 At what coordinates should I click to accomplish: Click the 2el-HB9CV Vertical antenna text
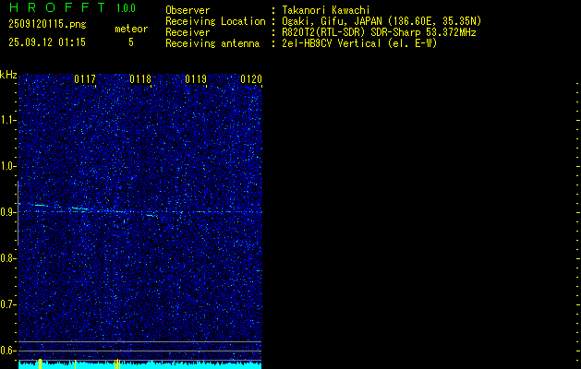(359, 43)
